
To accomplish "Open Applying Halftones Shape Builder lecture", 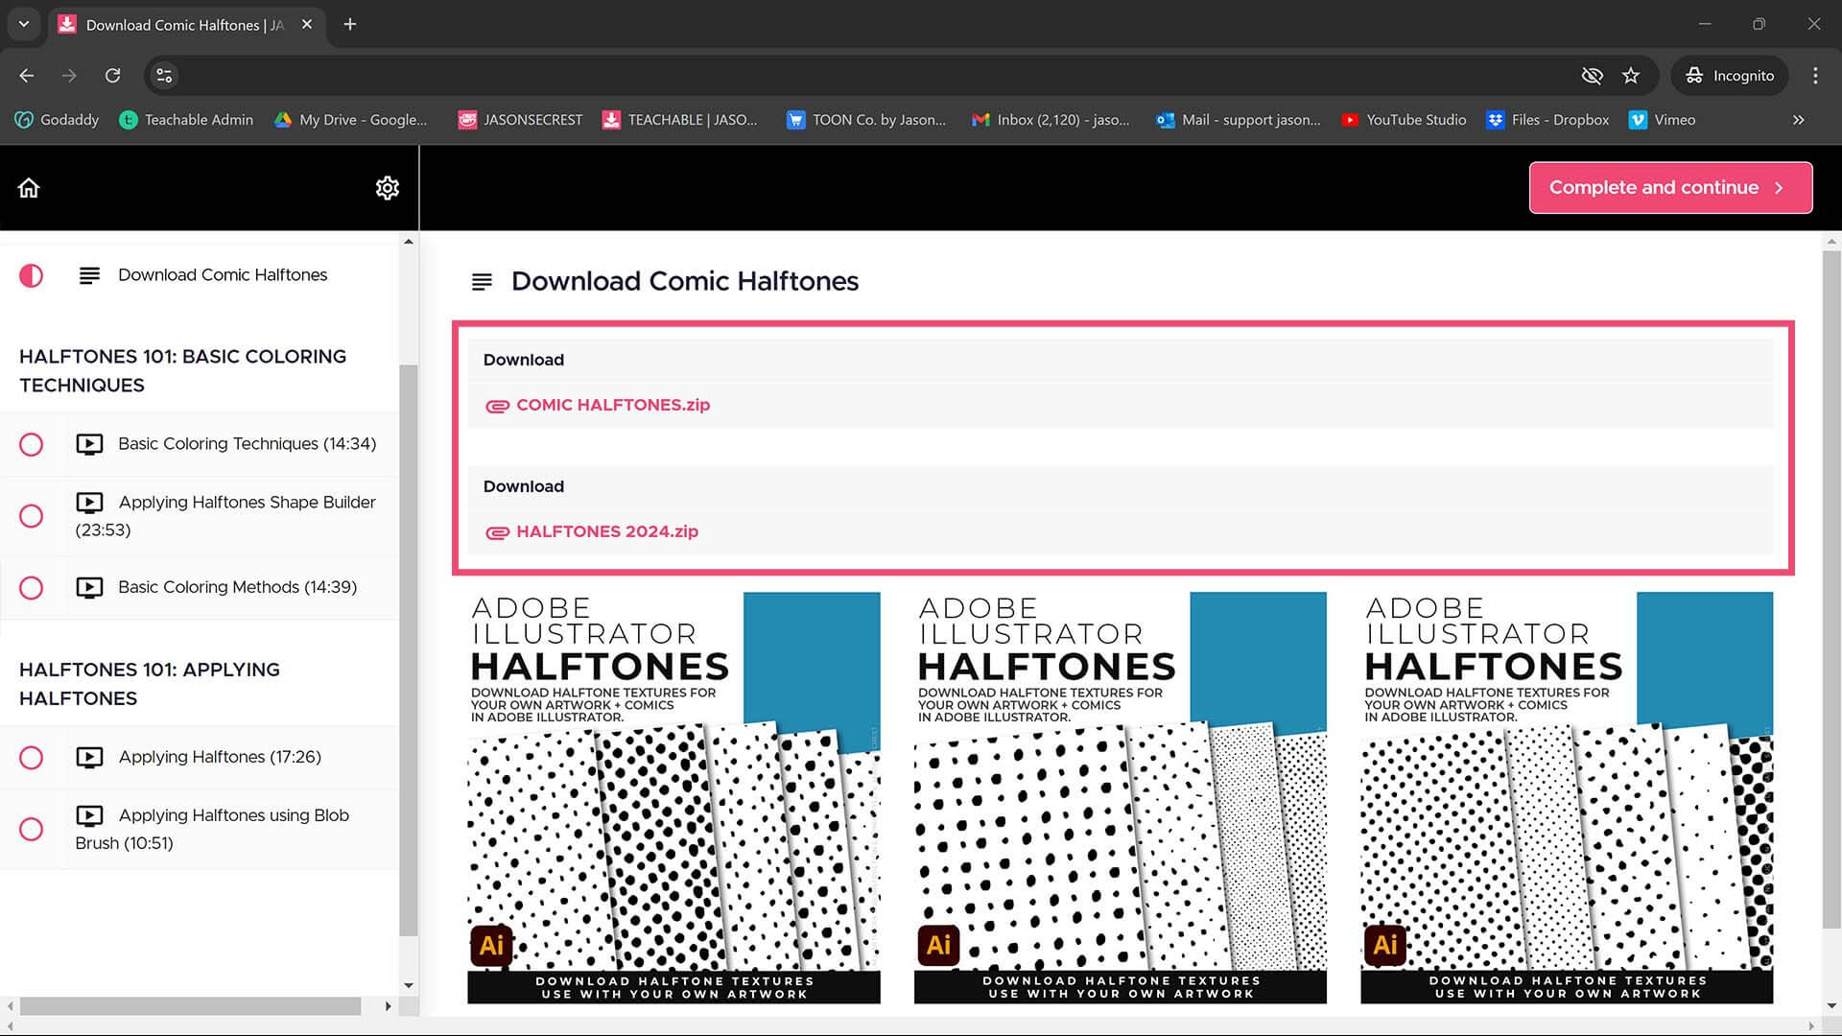I will [x=225, y=516].
